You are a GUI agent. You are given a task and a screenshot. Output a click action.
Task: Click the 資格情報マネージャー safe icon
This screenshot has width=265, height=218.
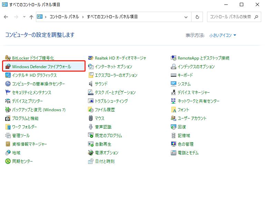point(8,144)
